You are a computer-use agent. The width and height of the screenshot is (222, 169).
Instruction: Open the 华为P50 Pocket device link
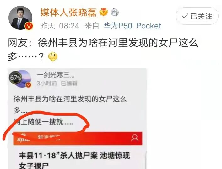[132, 26]
